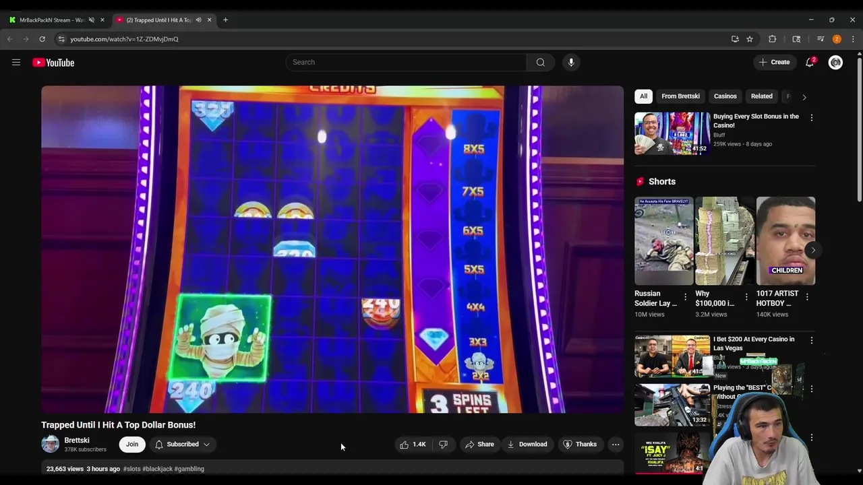
Task: Select the 'Related' filter chip
Action: pos(762,96)
